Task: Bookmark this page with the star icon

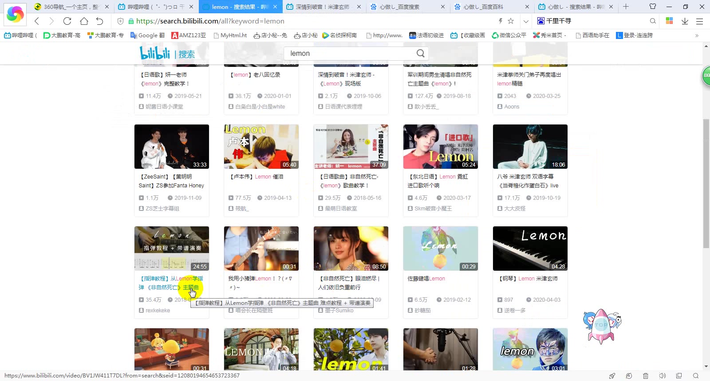Action: coord(511,21)
